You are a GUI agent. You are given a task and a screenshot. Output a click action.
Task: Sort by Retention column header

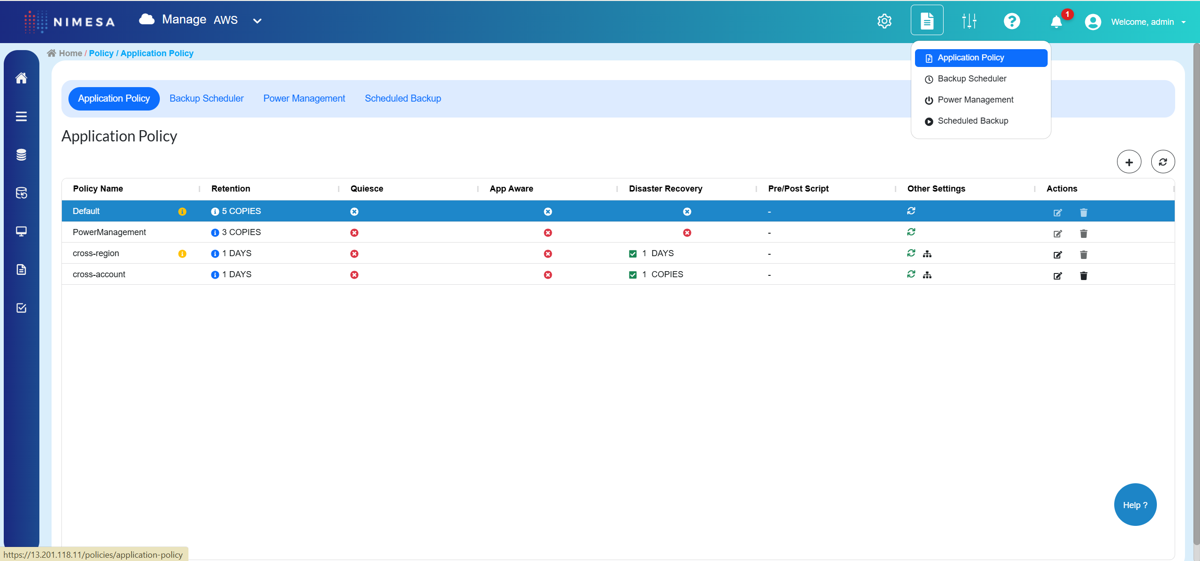pos(231,189)
